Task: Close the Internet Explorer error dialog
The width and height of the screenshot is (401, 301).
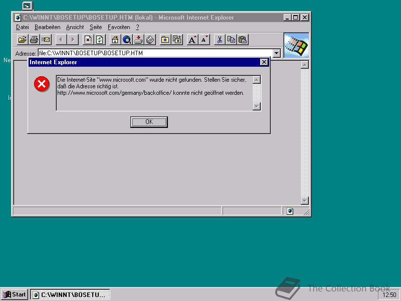Action: point(264,62)
